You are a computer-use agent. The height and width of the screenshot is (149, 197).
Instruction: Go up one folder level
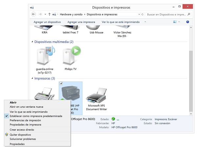(49, 14)
